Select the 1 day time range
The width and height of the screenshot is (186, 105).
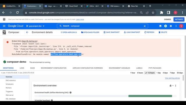point(159,73)
